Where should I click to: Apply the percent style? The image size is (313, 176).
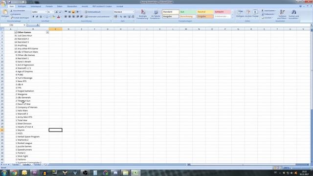tap(121, 17)
